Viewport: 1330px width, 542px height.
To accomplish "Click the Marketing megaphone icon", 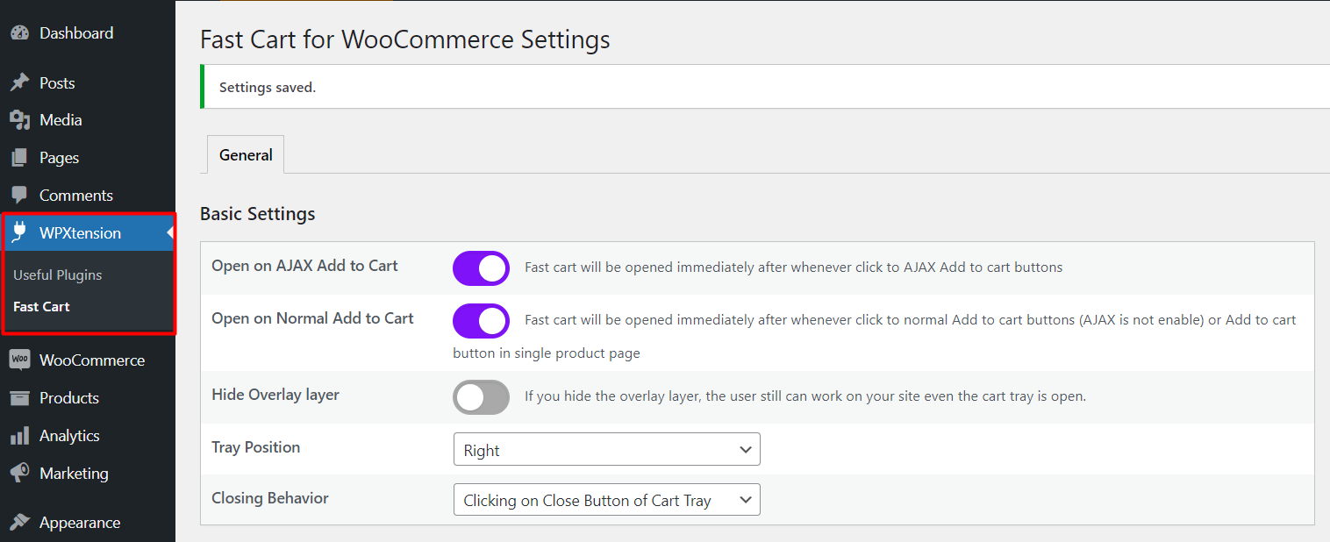I will (19, 474).
